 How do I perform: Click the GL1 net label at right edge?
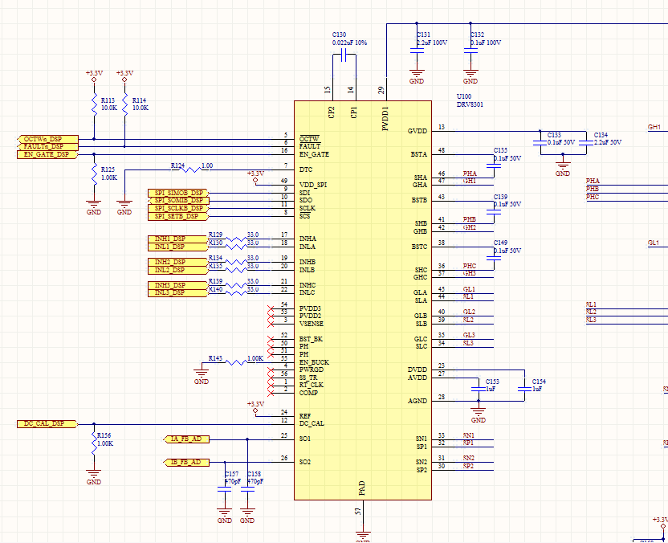[654, 243]
